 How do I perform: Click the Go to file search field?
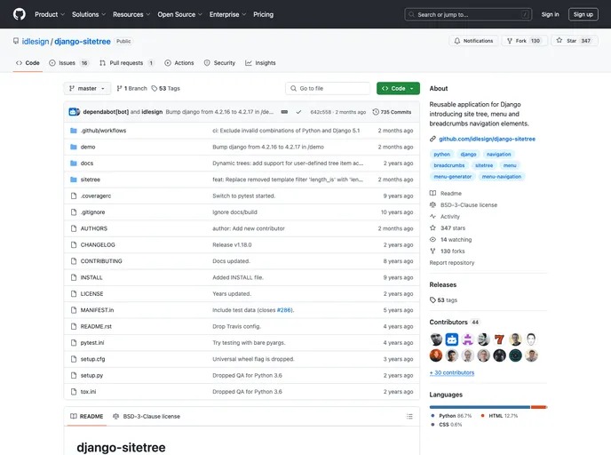[x=328, y=89]
